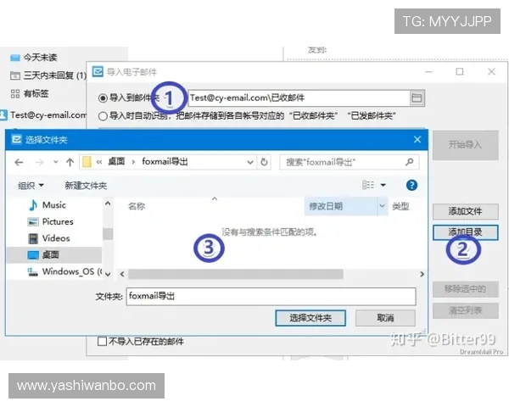509x407 pixels.
Task: Click horizontal scrollbar left arrow
Action: click(x=122, y=274)
